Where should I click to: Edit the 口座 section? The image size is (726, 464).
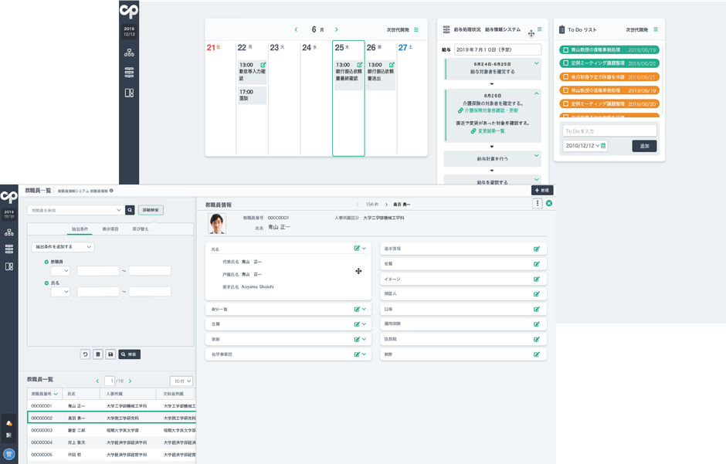536,309
